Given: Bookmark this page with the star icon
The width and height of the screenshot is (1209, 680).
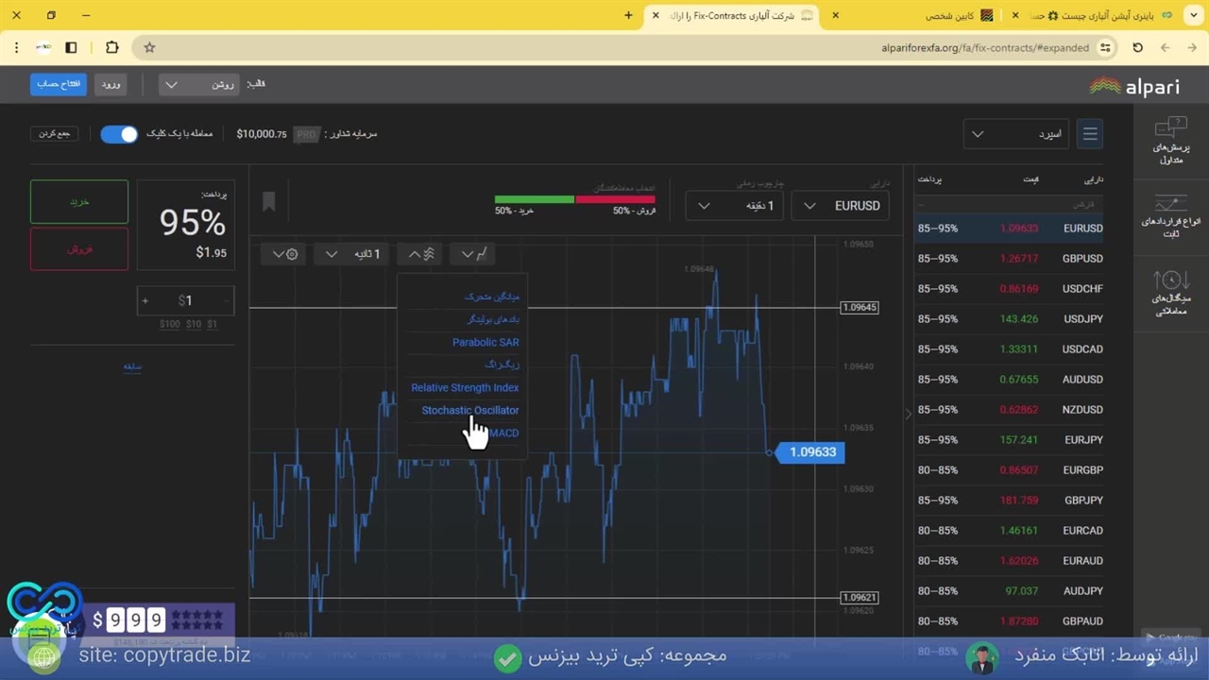Looking at the screenshot, I should 149,47.
